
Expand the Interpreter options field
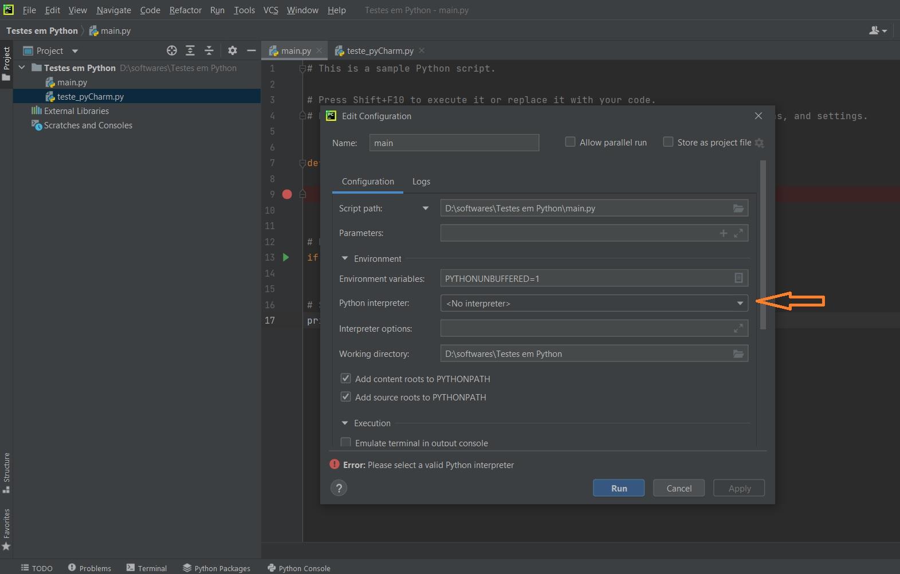[738, 328]
